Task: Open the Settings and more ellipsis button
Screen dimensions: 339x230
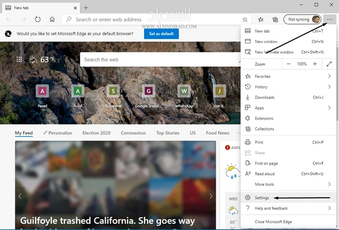Action: 329,19
